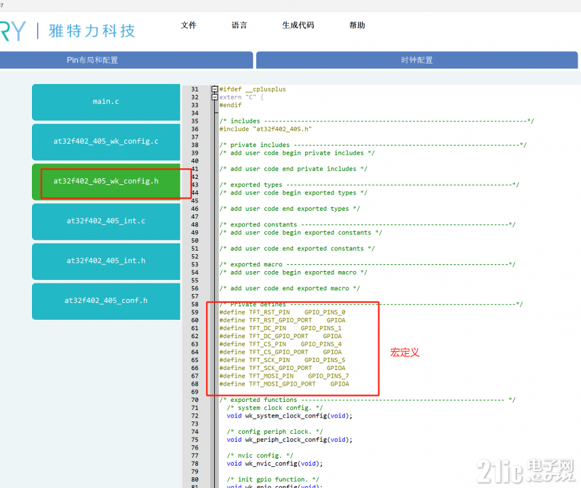
Task: Click the TFT_RST_GPIO_PORT define line
Action: pos(282,320)
